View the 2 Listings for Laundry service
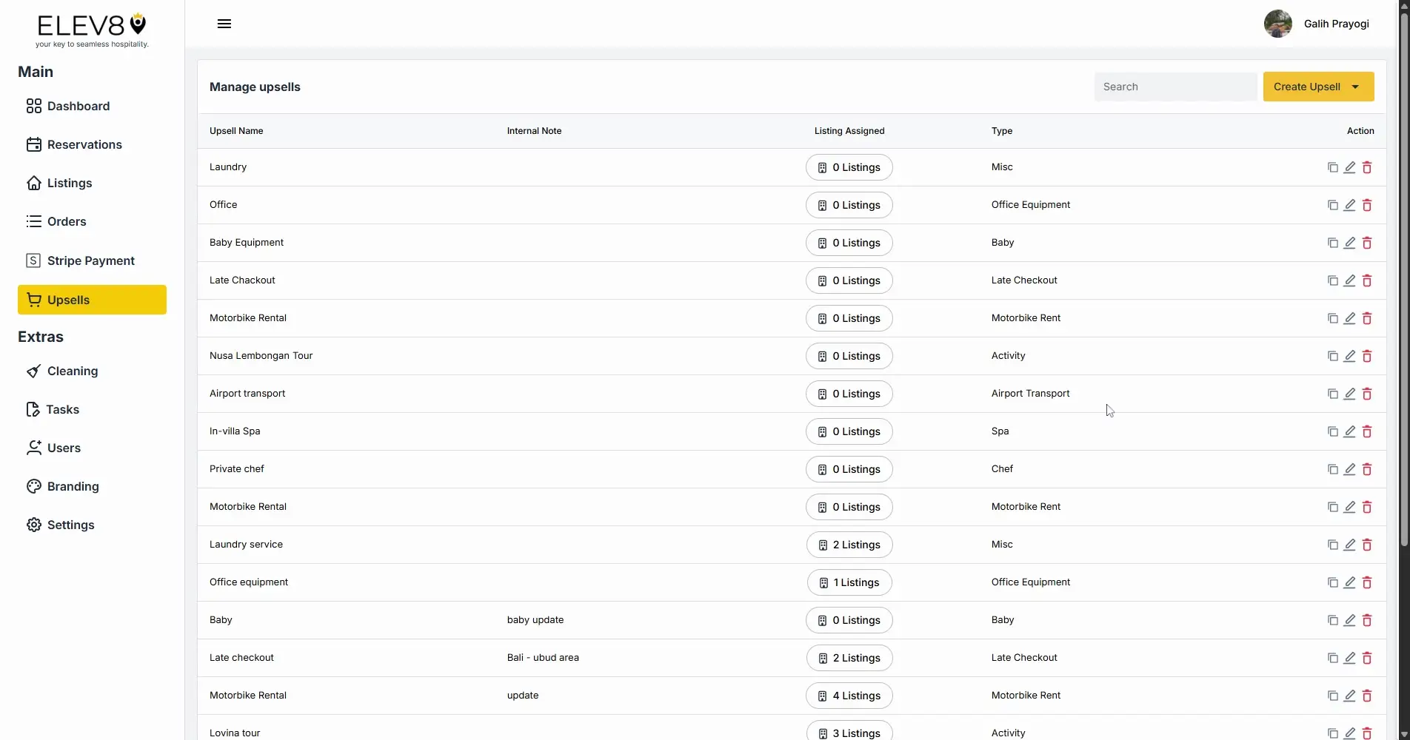The width and height of the screenshot is (1410, 740). click(849, 545)
